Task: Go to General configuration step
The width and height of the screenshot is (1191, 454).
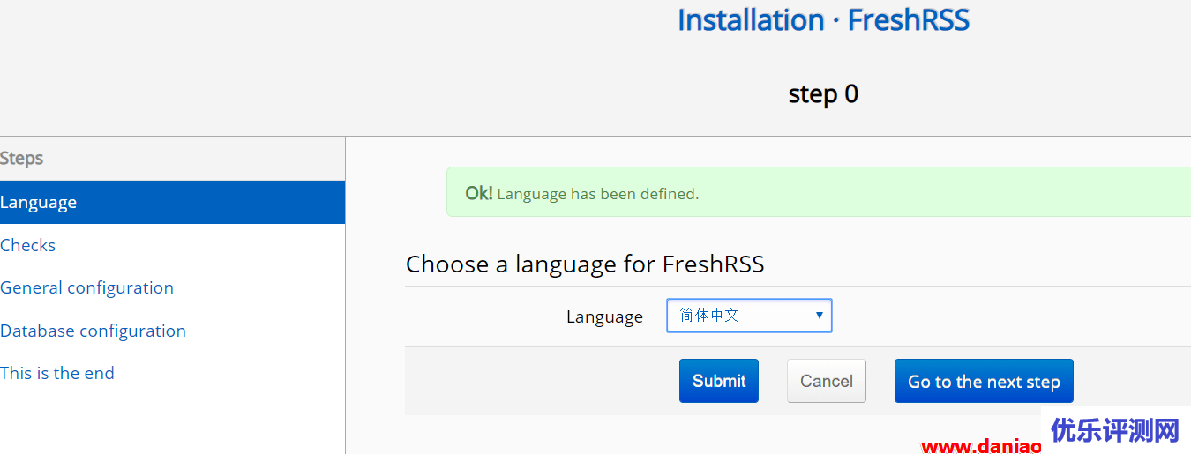Action: 86,287
